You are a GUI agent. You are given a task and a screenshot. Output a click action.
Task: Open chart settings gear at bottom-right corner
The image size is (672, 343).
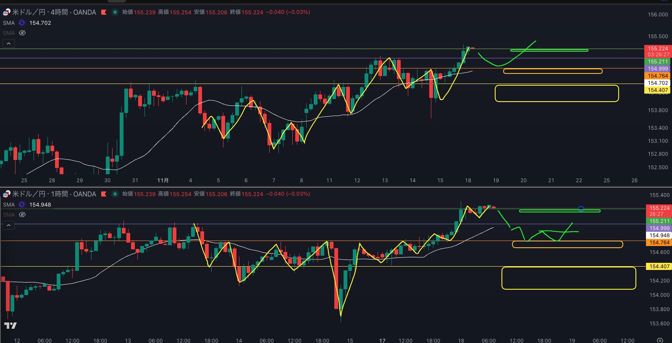(x=660, y=340)
